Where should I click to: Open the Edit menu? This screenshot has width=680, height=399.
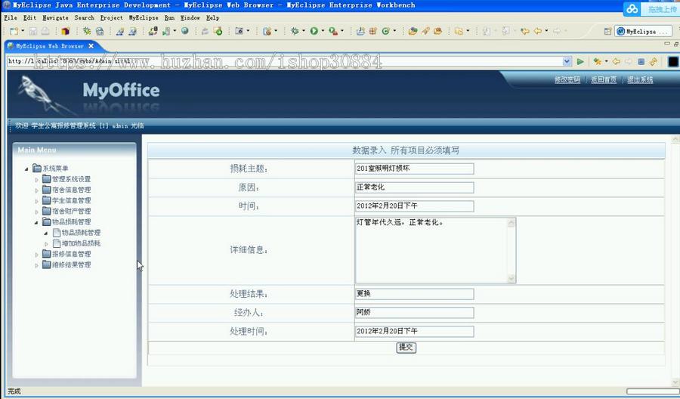(x=29, y=18)
